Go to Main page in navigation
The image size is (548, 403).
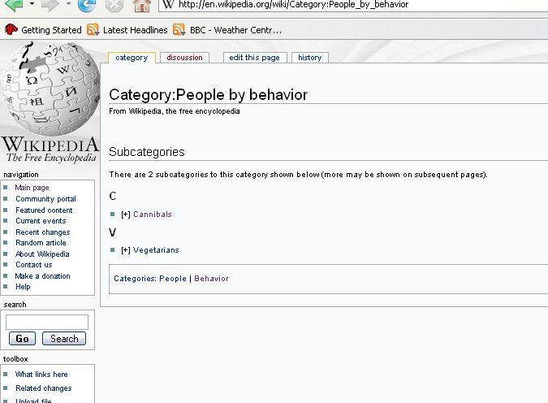(x=32, y=188)
